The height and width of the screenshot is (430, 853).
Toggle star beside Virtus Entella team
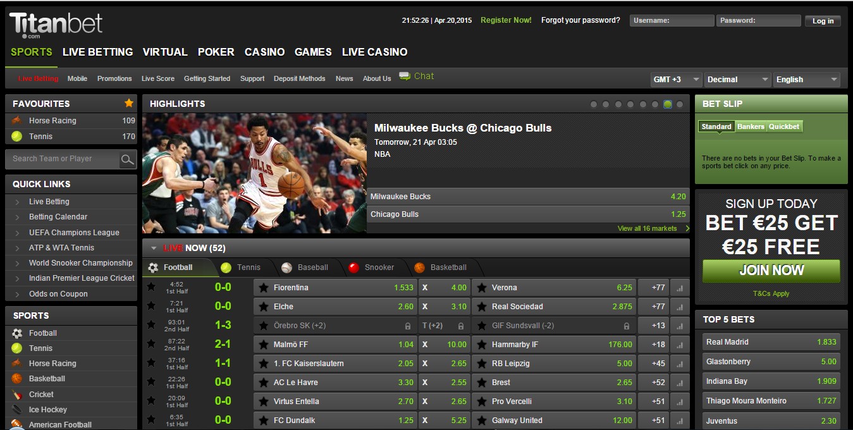(264, 402)
